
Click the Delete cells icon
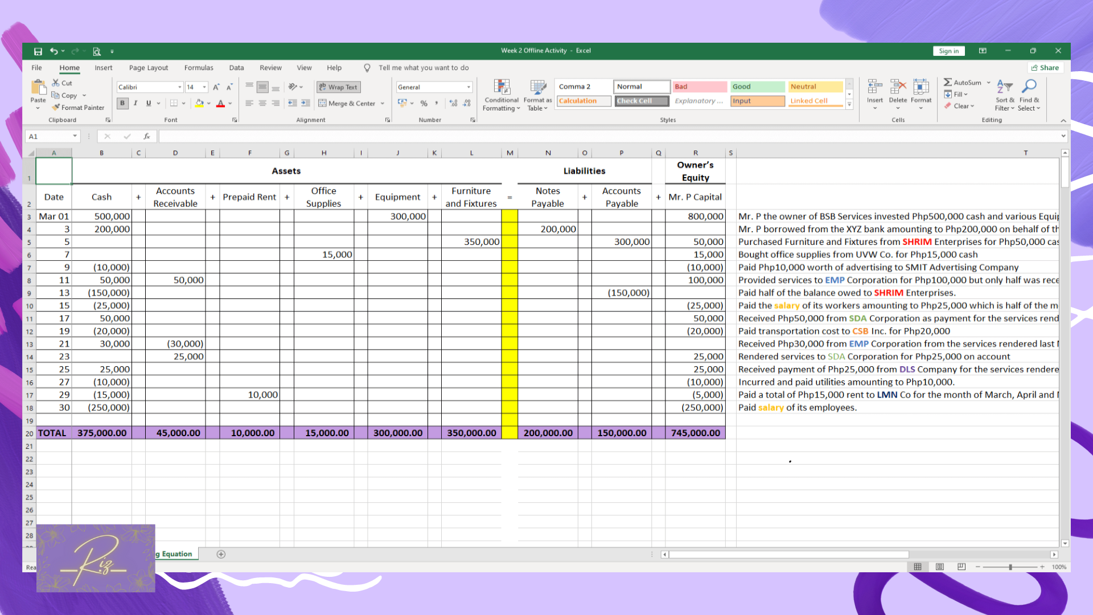tap(898, 87)
